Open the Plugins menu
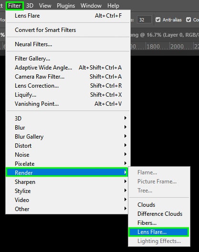 (66, 6)
